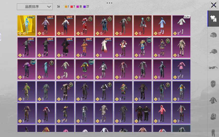219x137 pixels.
Task: Filter by purple quality count 27
Action: click(86, 7)
